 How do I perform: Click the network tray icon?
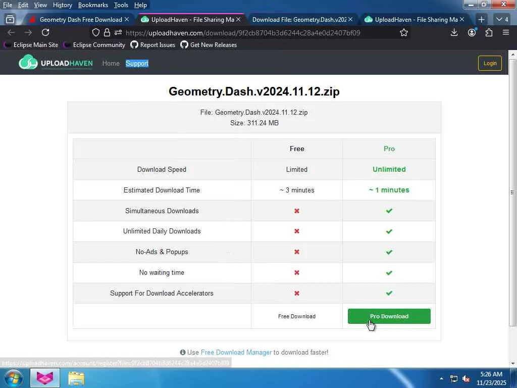point(454,379)
